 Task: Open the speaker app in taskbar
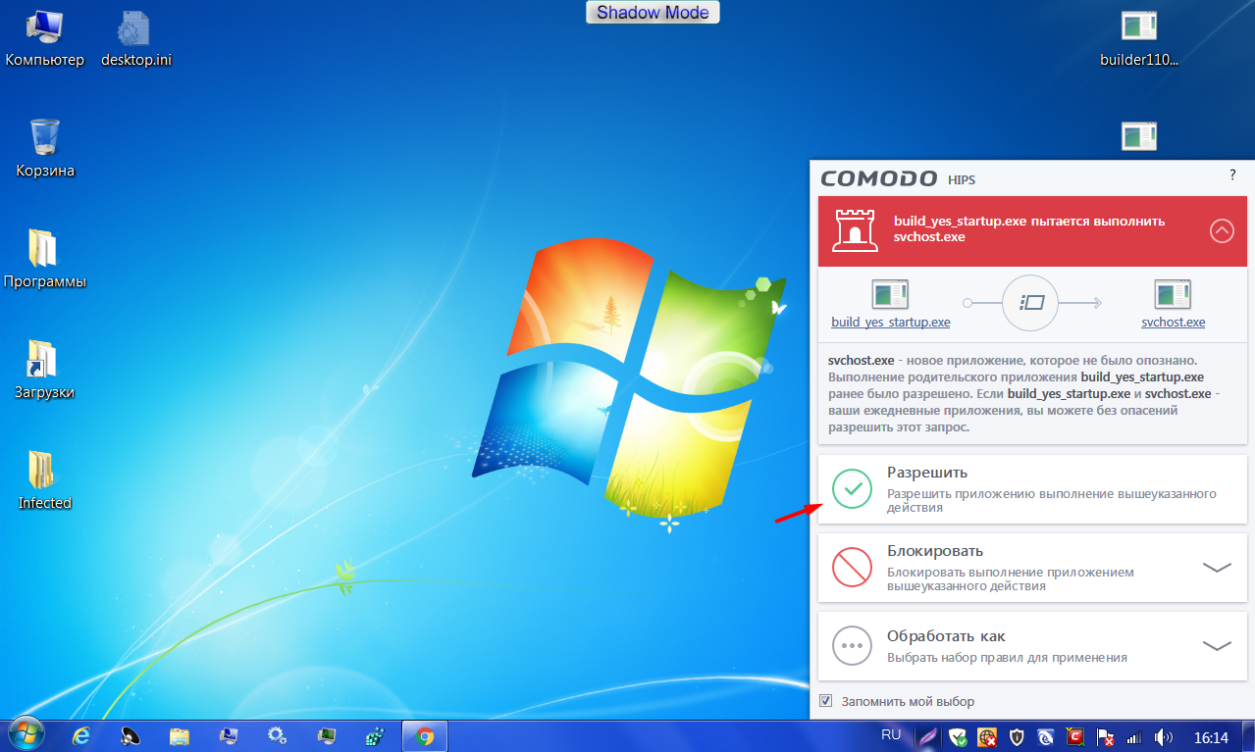click(x=131, y=735)
